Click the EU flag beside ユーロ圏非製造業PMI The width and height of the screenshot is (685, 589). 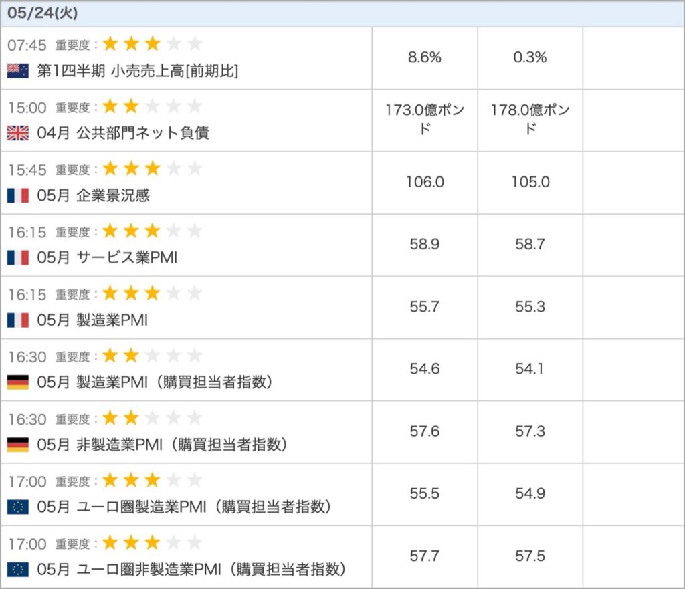[18, 570]
